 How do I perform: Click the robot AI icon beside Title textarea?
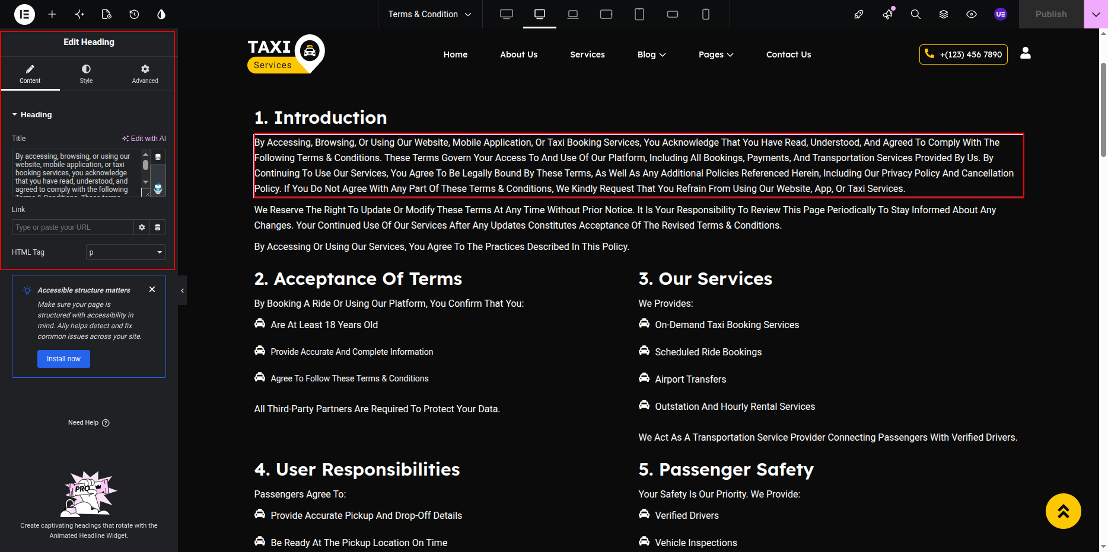click(x=158, y=189)
